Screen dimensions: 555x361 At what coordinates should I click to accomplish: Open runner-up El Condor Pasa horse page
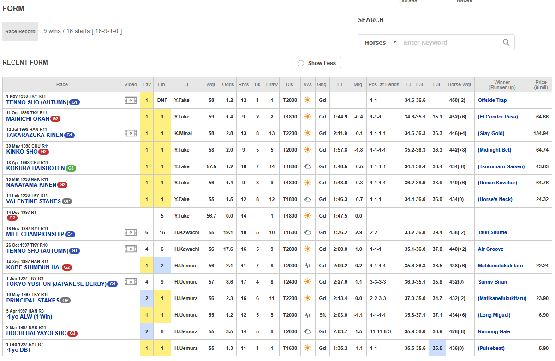point(498,117)
